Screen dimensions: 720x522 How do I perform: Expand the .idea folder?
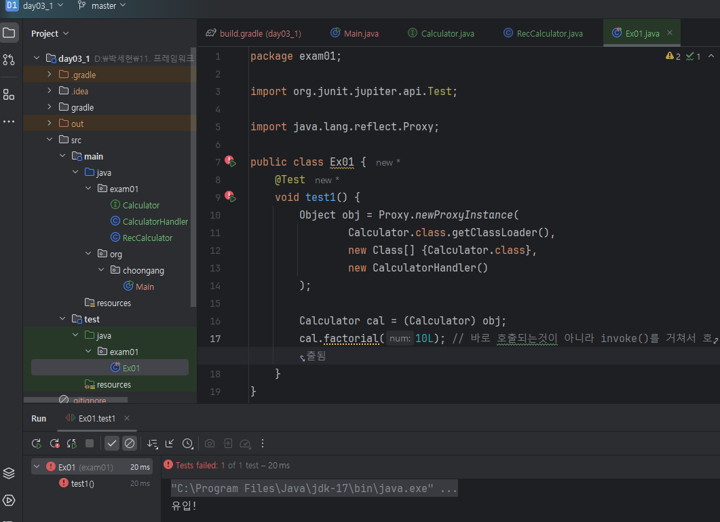point(50,91)
